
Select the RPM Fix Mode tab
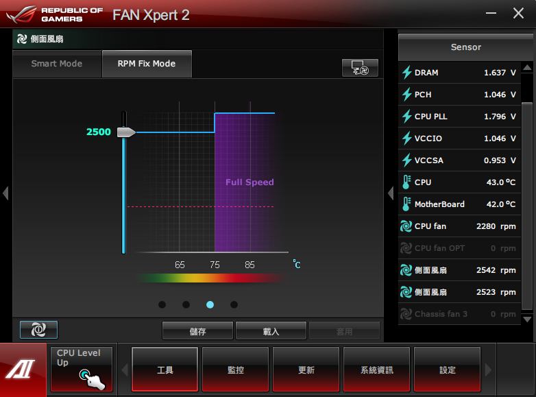tap(147, 64)
